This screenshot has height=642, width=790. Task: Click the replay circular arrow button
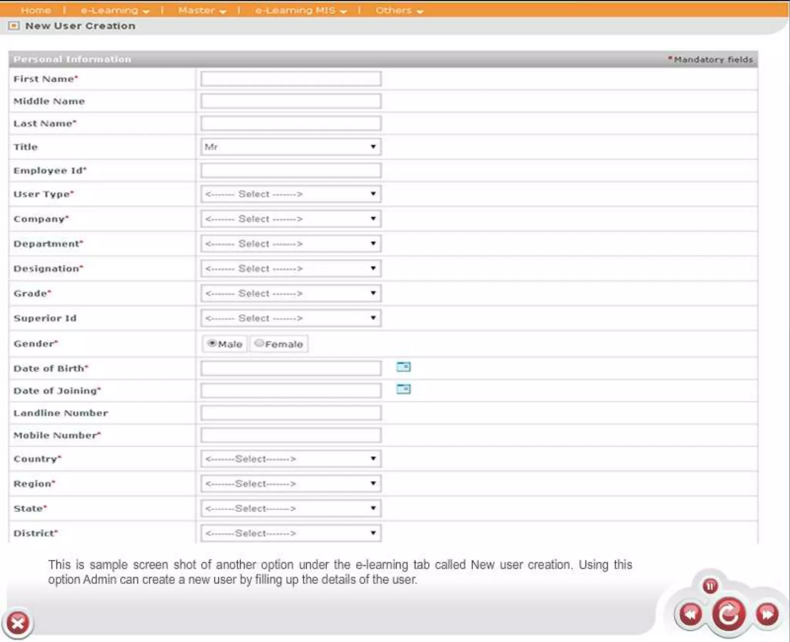click(728, 615)
